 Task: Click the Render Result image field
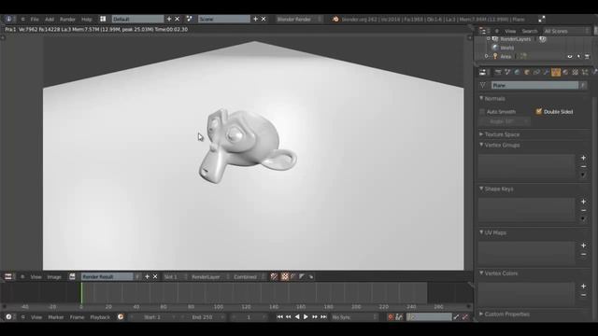pos(107,276)
